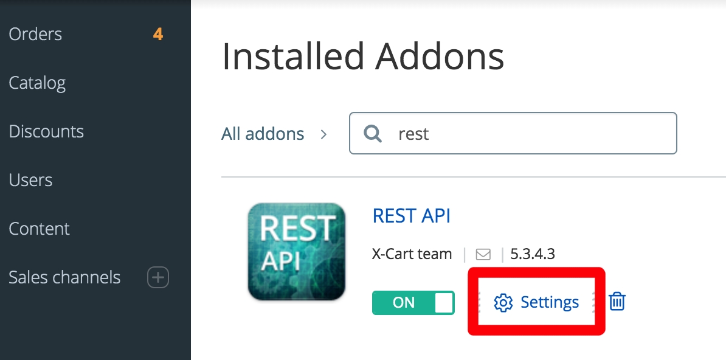Viewport: 726px width, 360px height.
Task: Open the Orders menu
Action: tap(35, 34)
